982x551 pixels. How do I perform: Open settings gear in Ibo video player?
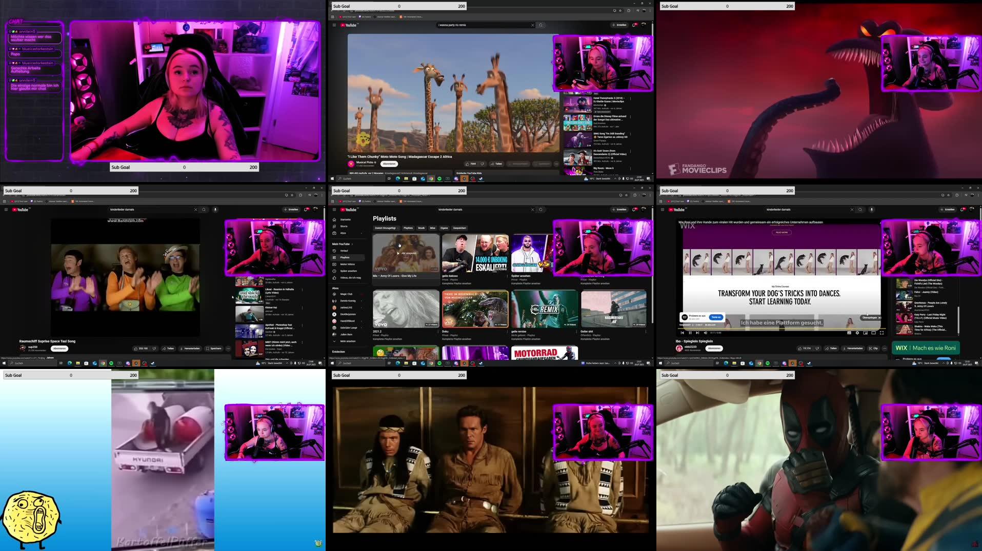pyautogui.click(x=857, y=333)
